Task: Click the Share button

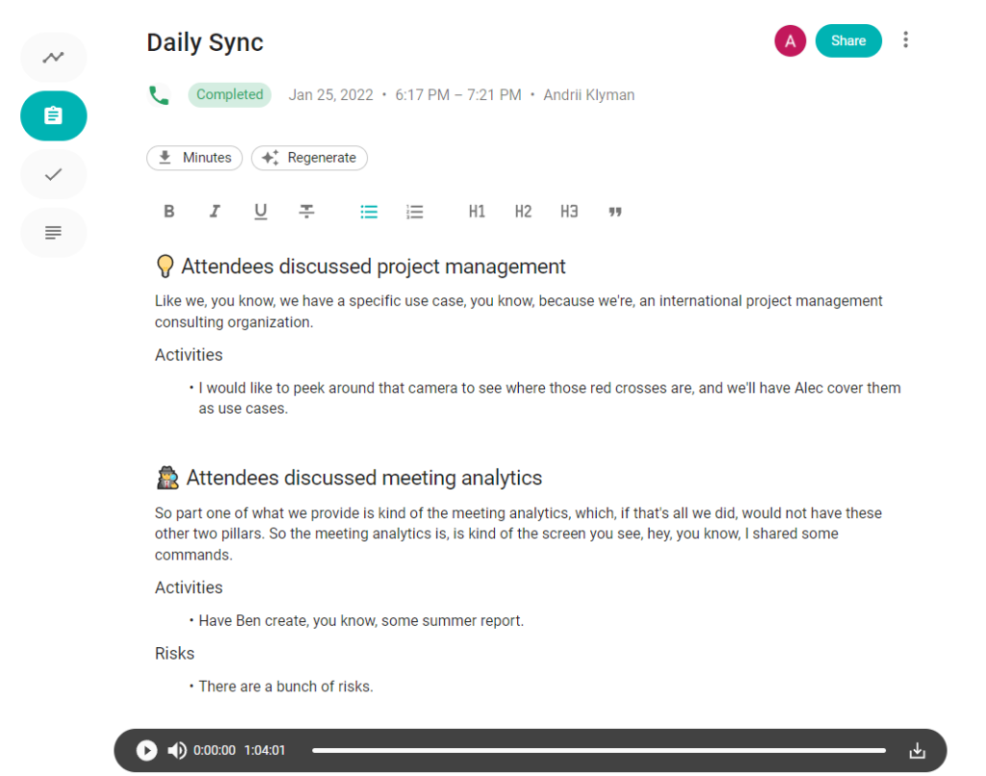Action: pyautogui.click(x=848, y=40)
